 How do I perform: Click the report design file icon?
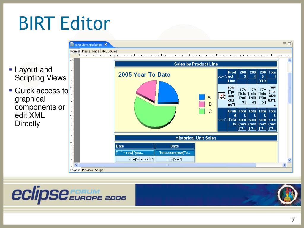point(72,44)
